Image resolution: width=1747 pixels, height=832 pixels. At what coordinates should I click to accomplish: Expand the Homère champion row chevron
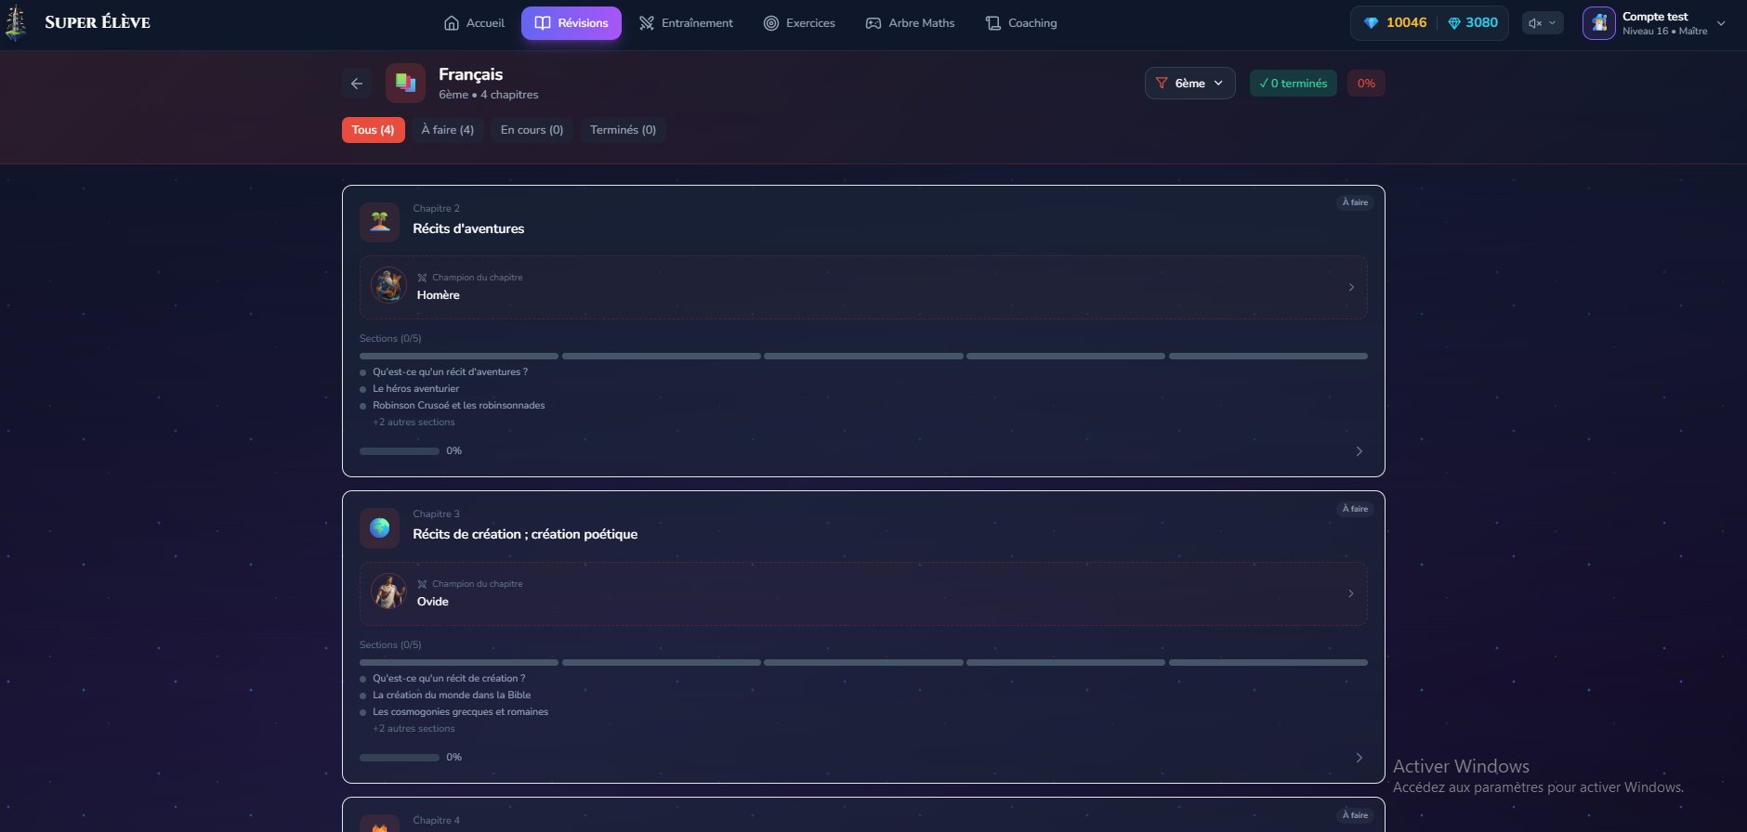click(1351, 288)
